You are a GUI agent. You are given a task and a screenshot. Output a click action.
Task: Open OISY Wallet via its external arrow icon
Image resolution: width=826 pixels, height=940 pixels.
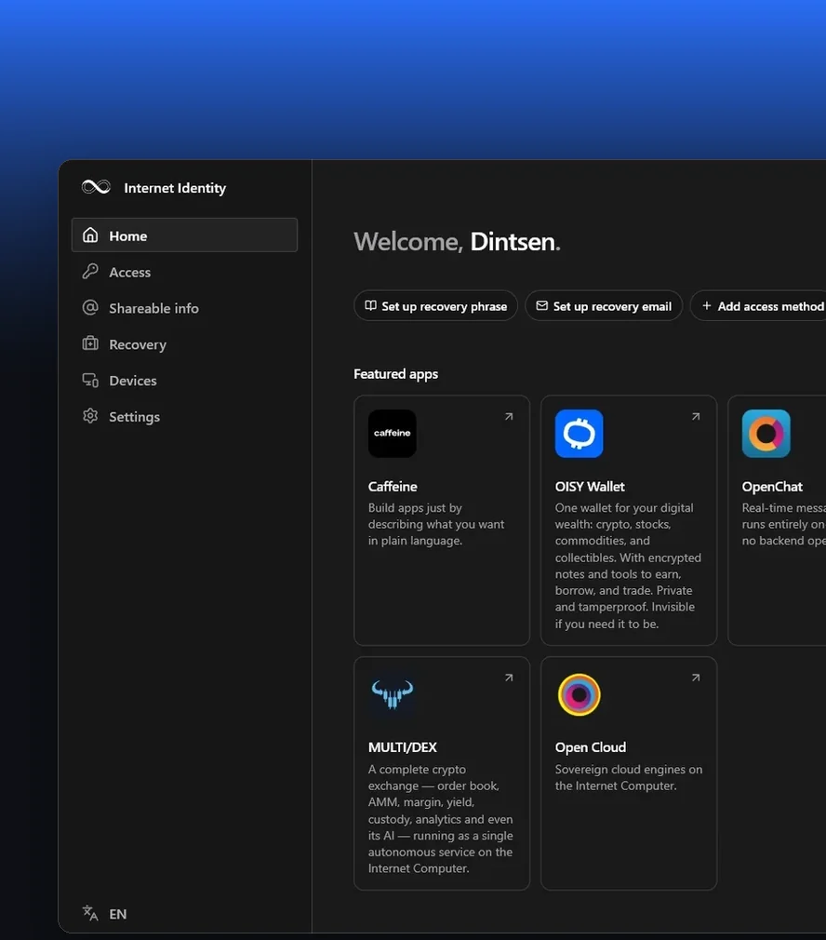click(696, 416)
